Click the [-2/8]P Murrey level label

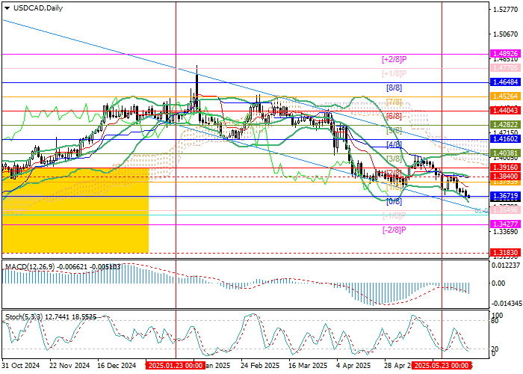(x=394, y=230)
